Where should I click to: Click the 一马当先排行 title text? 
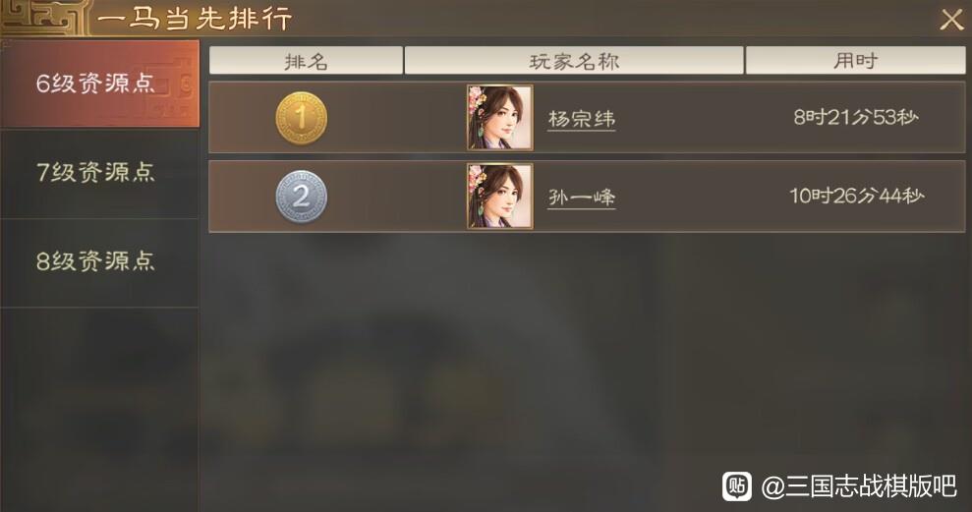click(x=194, y=19)
